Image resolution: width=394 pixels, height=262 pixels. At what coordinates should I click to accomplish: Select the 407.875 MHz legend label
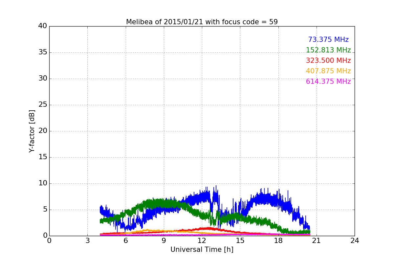coord(328,71)
